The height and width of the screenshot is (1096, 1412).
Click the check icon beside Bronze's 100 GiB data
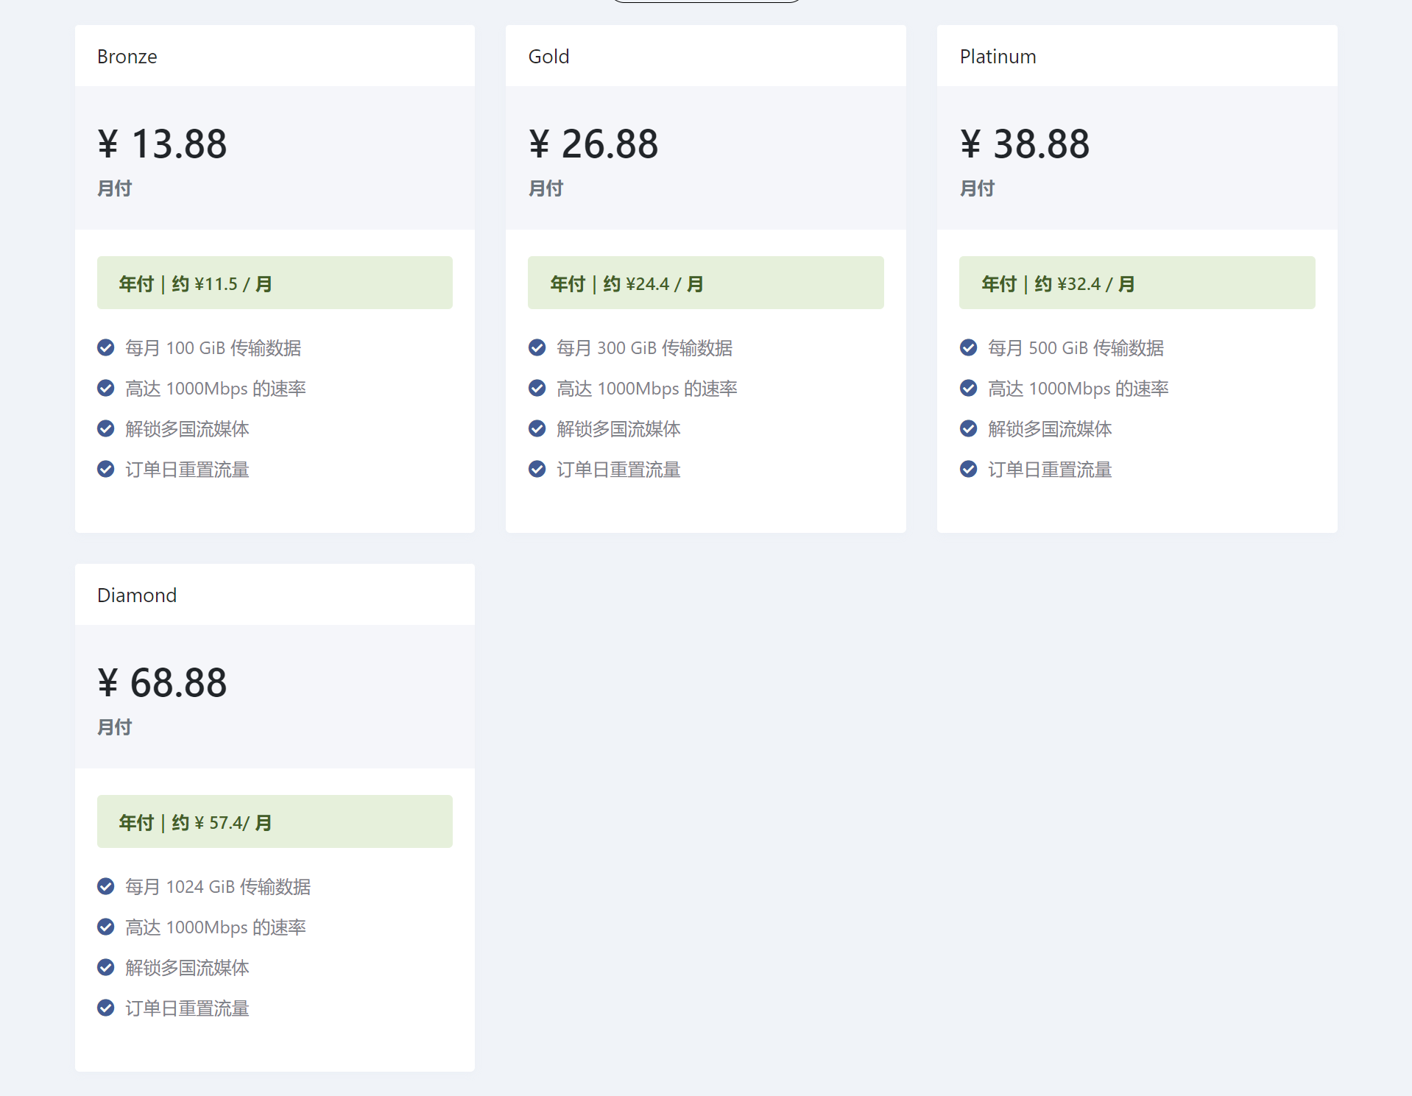[106, 347]
